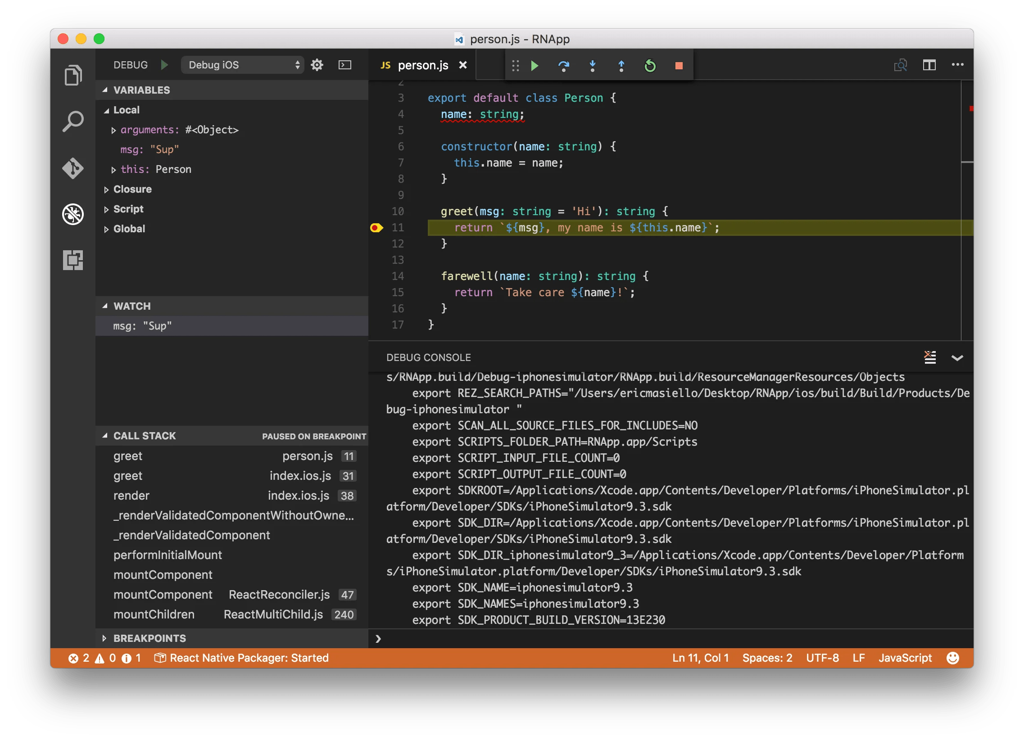
Task: Clear the debug console output
Action: pos(929,357)
